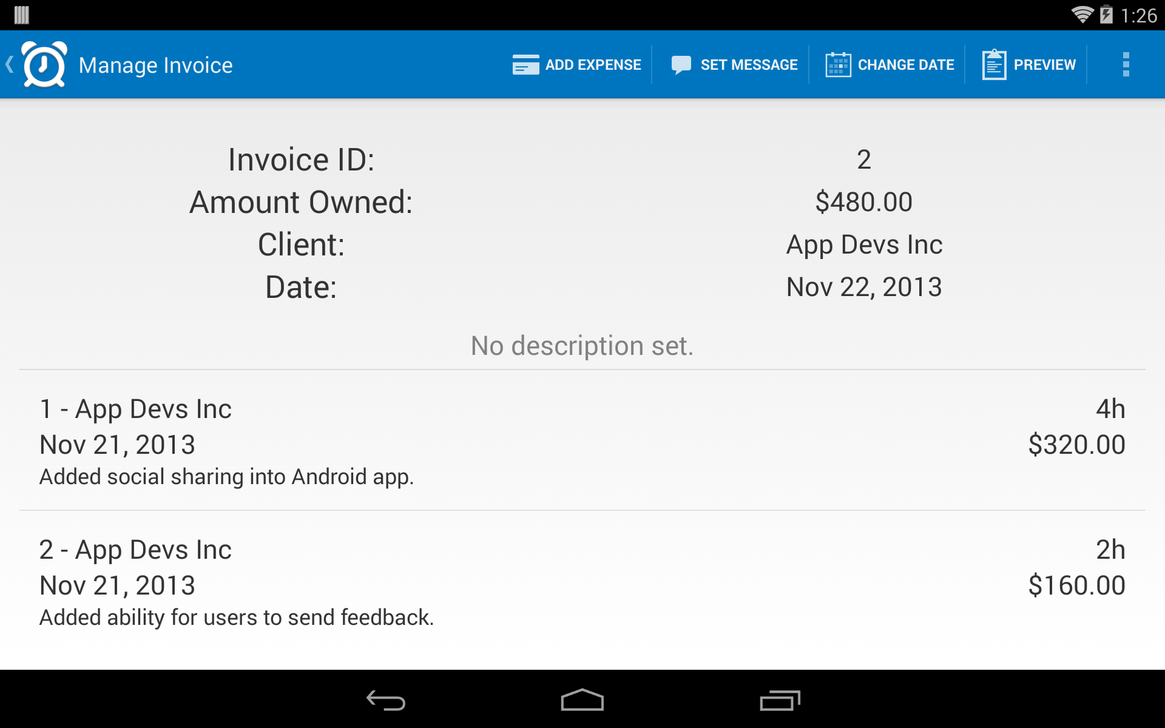Tap the $480.00 Amount Owned value
This screenshot has width=1165, height=728.
tap(864, 201)
